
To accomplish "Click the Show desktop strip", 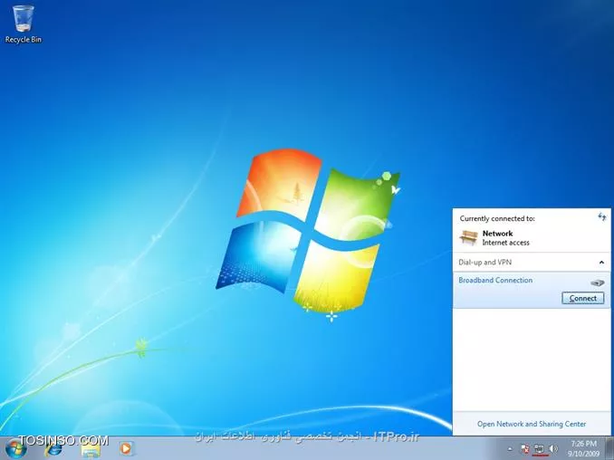I will 609,448.
